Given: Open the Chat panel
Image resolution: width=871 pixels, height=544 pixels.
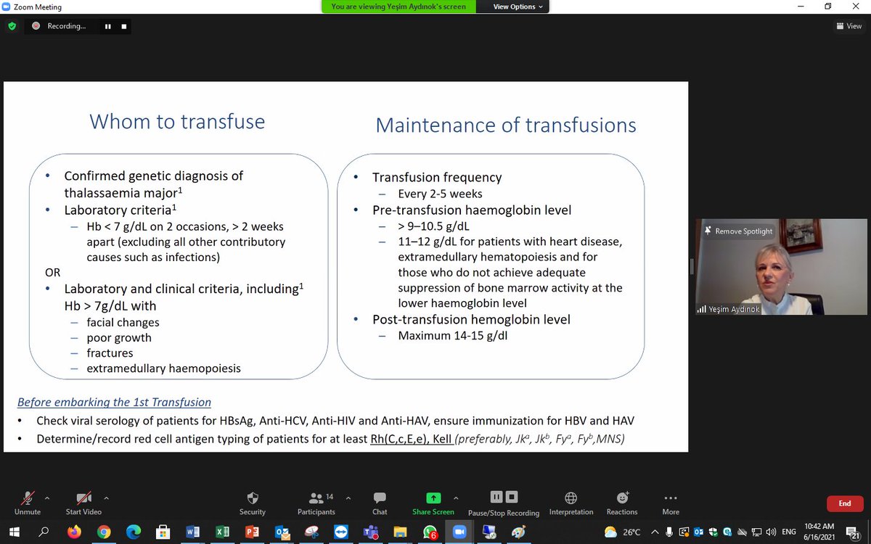Looking at the screenshot, I should tap(380, 503).
